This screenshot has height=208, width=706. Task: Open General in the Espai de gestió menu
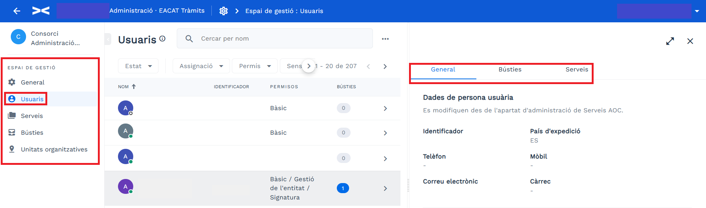pos(33,82)
